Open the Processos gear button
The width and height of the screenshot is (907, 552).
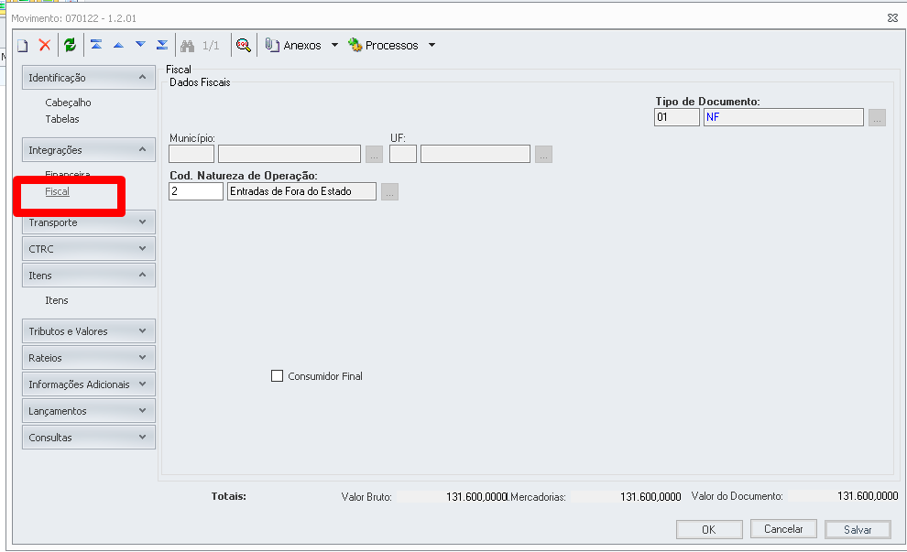[x=383, y=45]
